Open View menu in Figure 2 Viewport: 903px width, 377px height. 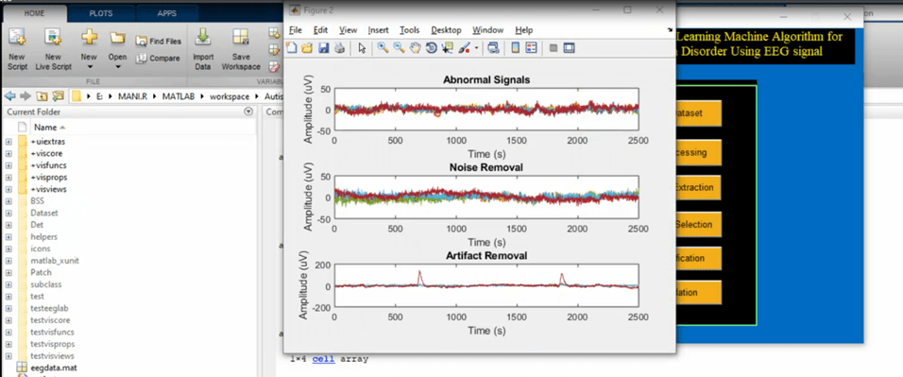click(x=349, y=30)
